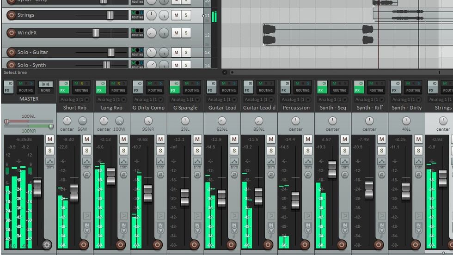Click the Guitar Lead pan knob
The image size is (453, 255).
coord(222,121)
